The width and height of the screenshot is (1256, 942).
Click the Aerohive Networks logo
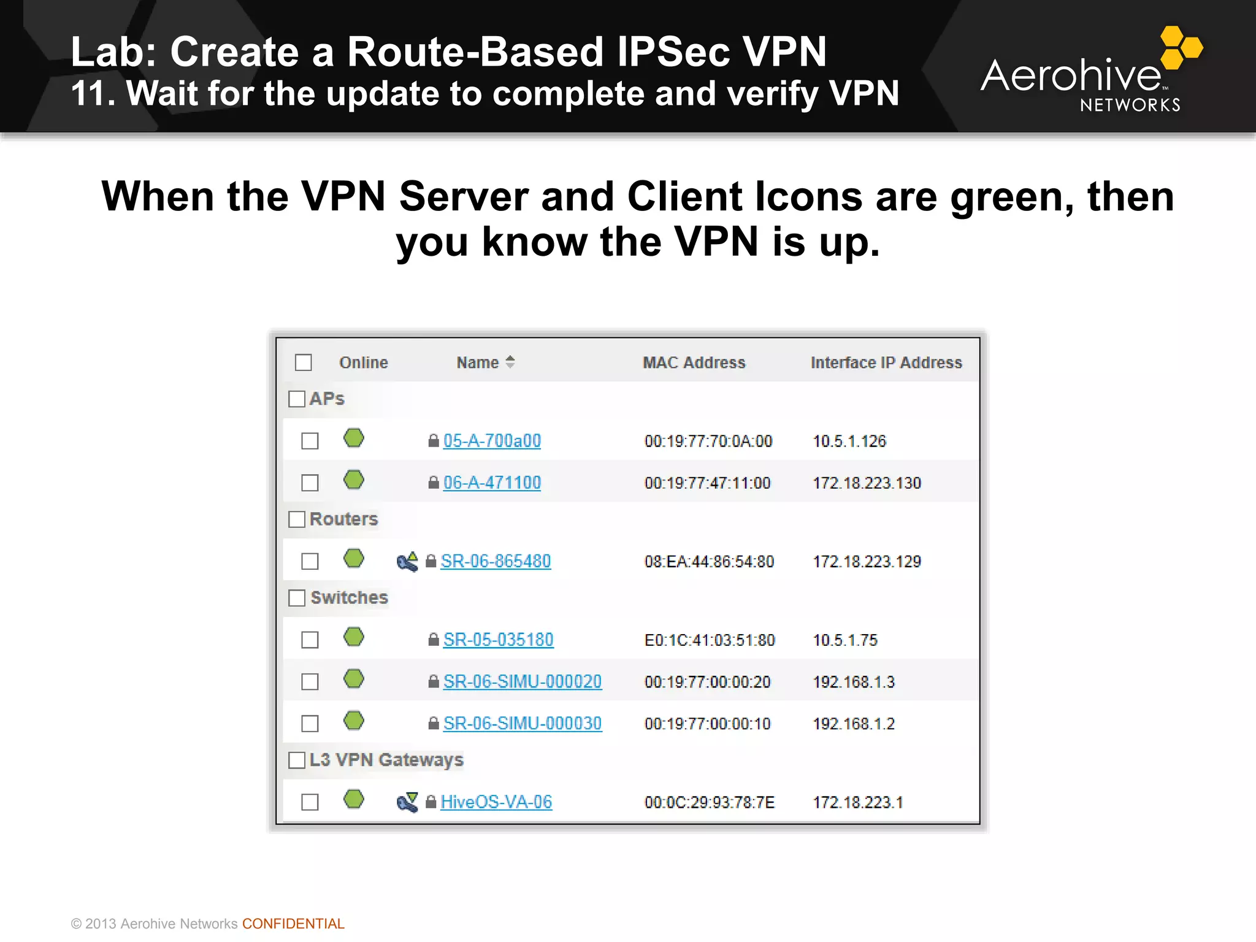[x=1092, y=69]
